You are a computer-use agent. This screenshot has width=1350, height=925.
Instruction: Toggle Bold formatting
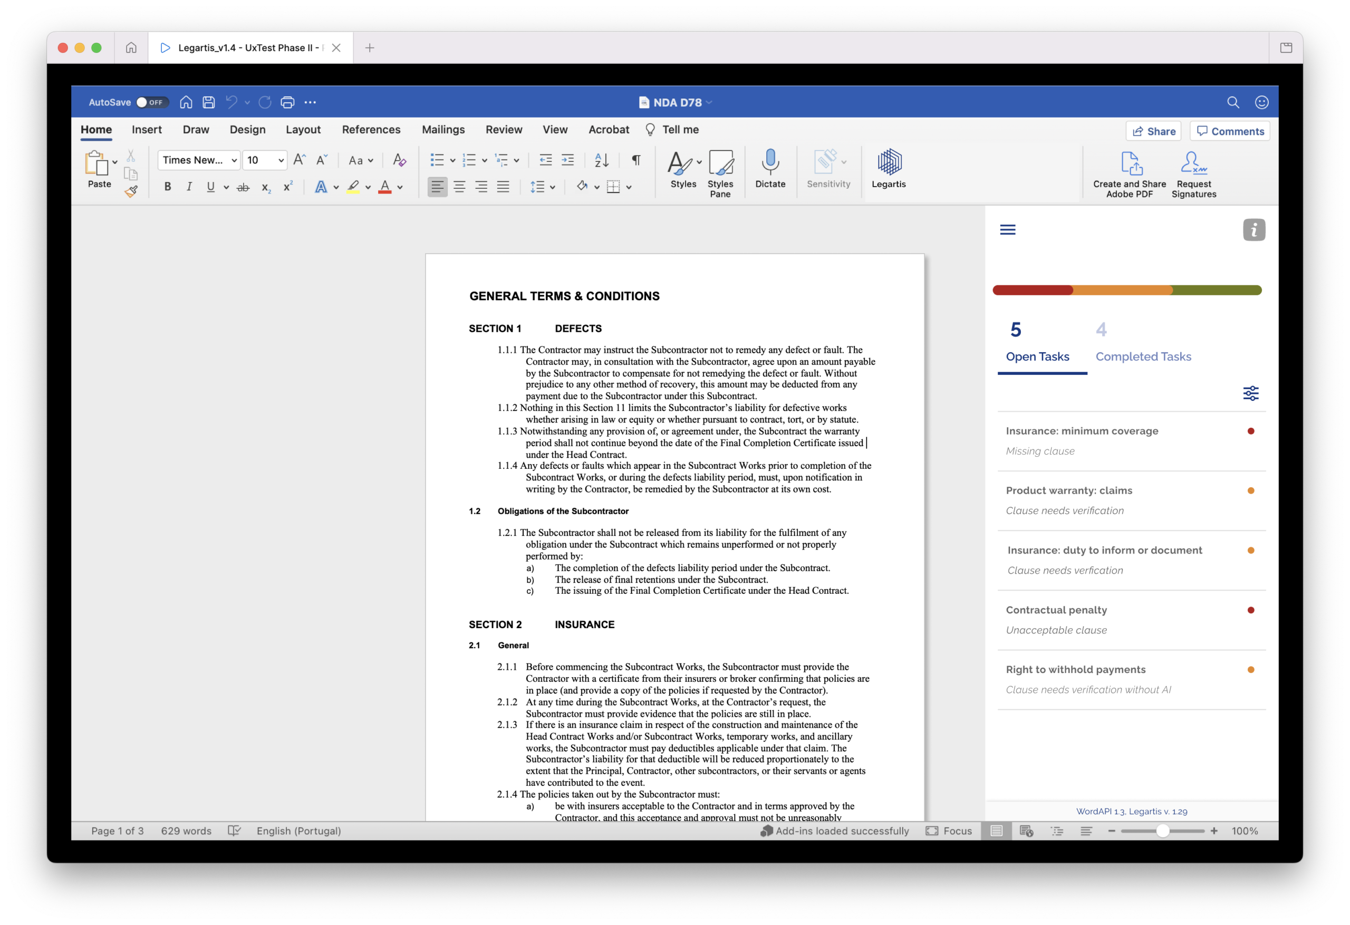point(167,187)
